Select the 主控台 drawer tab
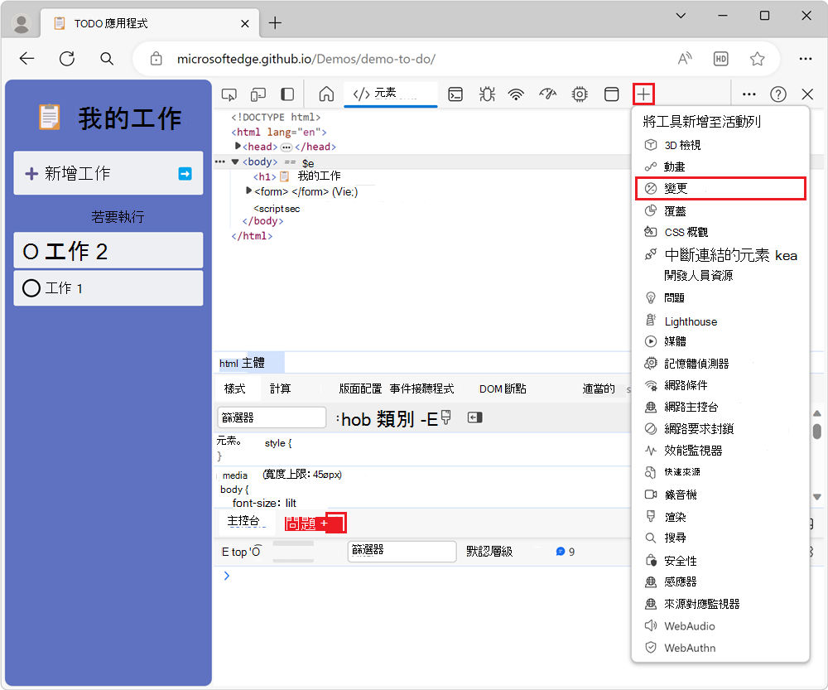The image size is (828, 690). coord(243,522)
